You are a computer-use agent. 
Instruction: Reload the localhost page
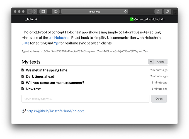pos(125,12)
